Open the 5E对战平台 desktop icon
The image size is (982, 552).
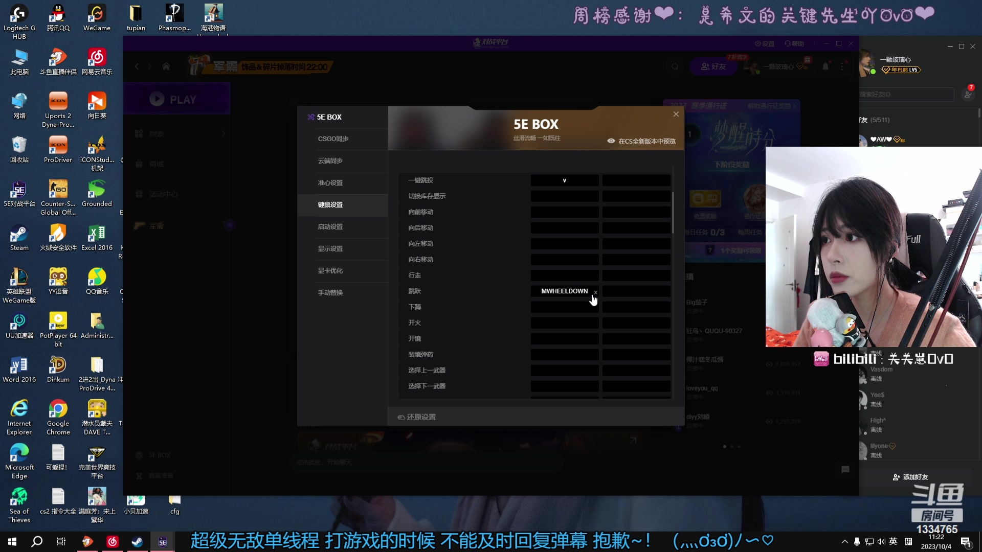click(x=19, y=193)
